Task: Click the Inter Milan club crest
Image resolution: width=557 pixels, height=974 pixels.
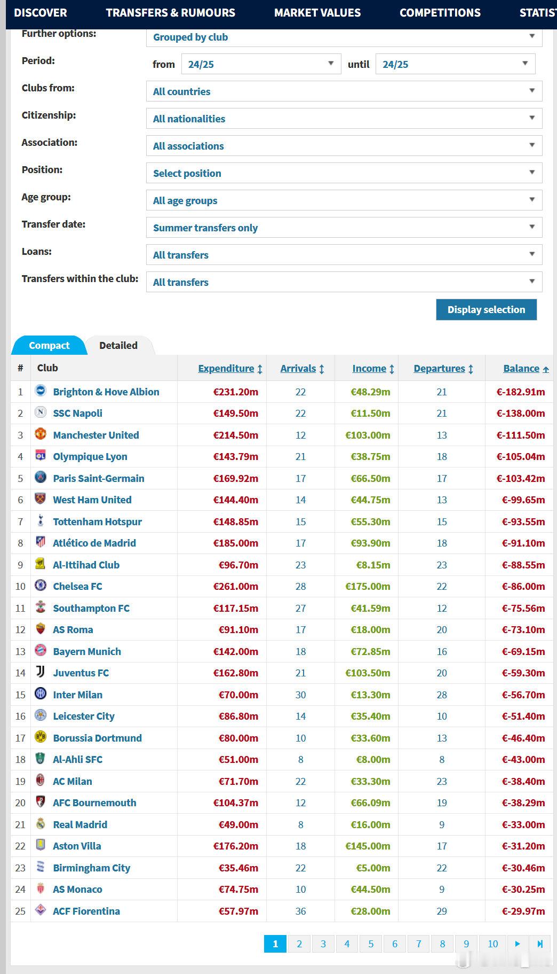Action: 41,694
